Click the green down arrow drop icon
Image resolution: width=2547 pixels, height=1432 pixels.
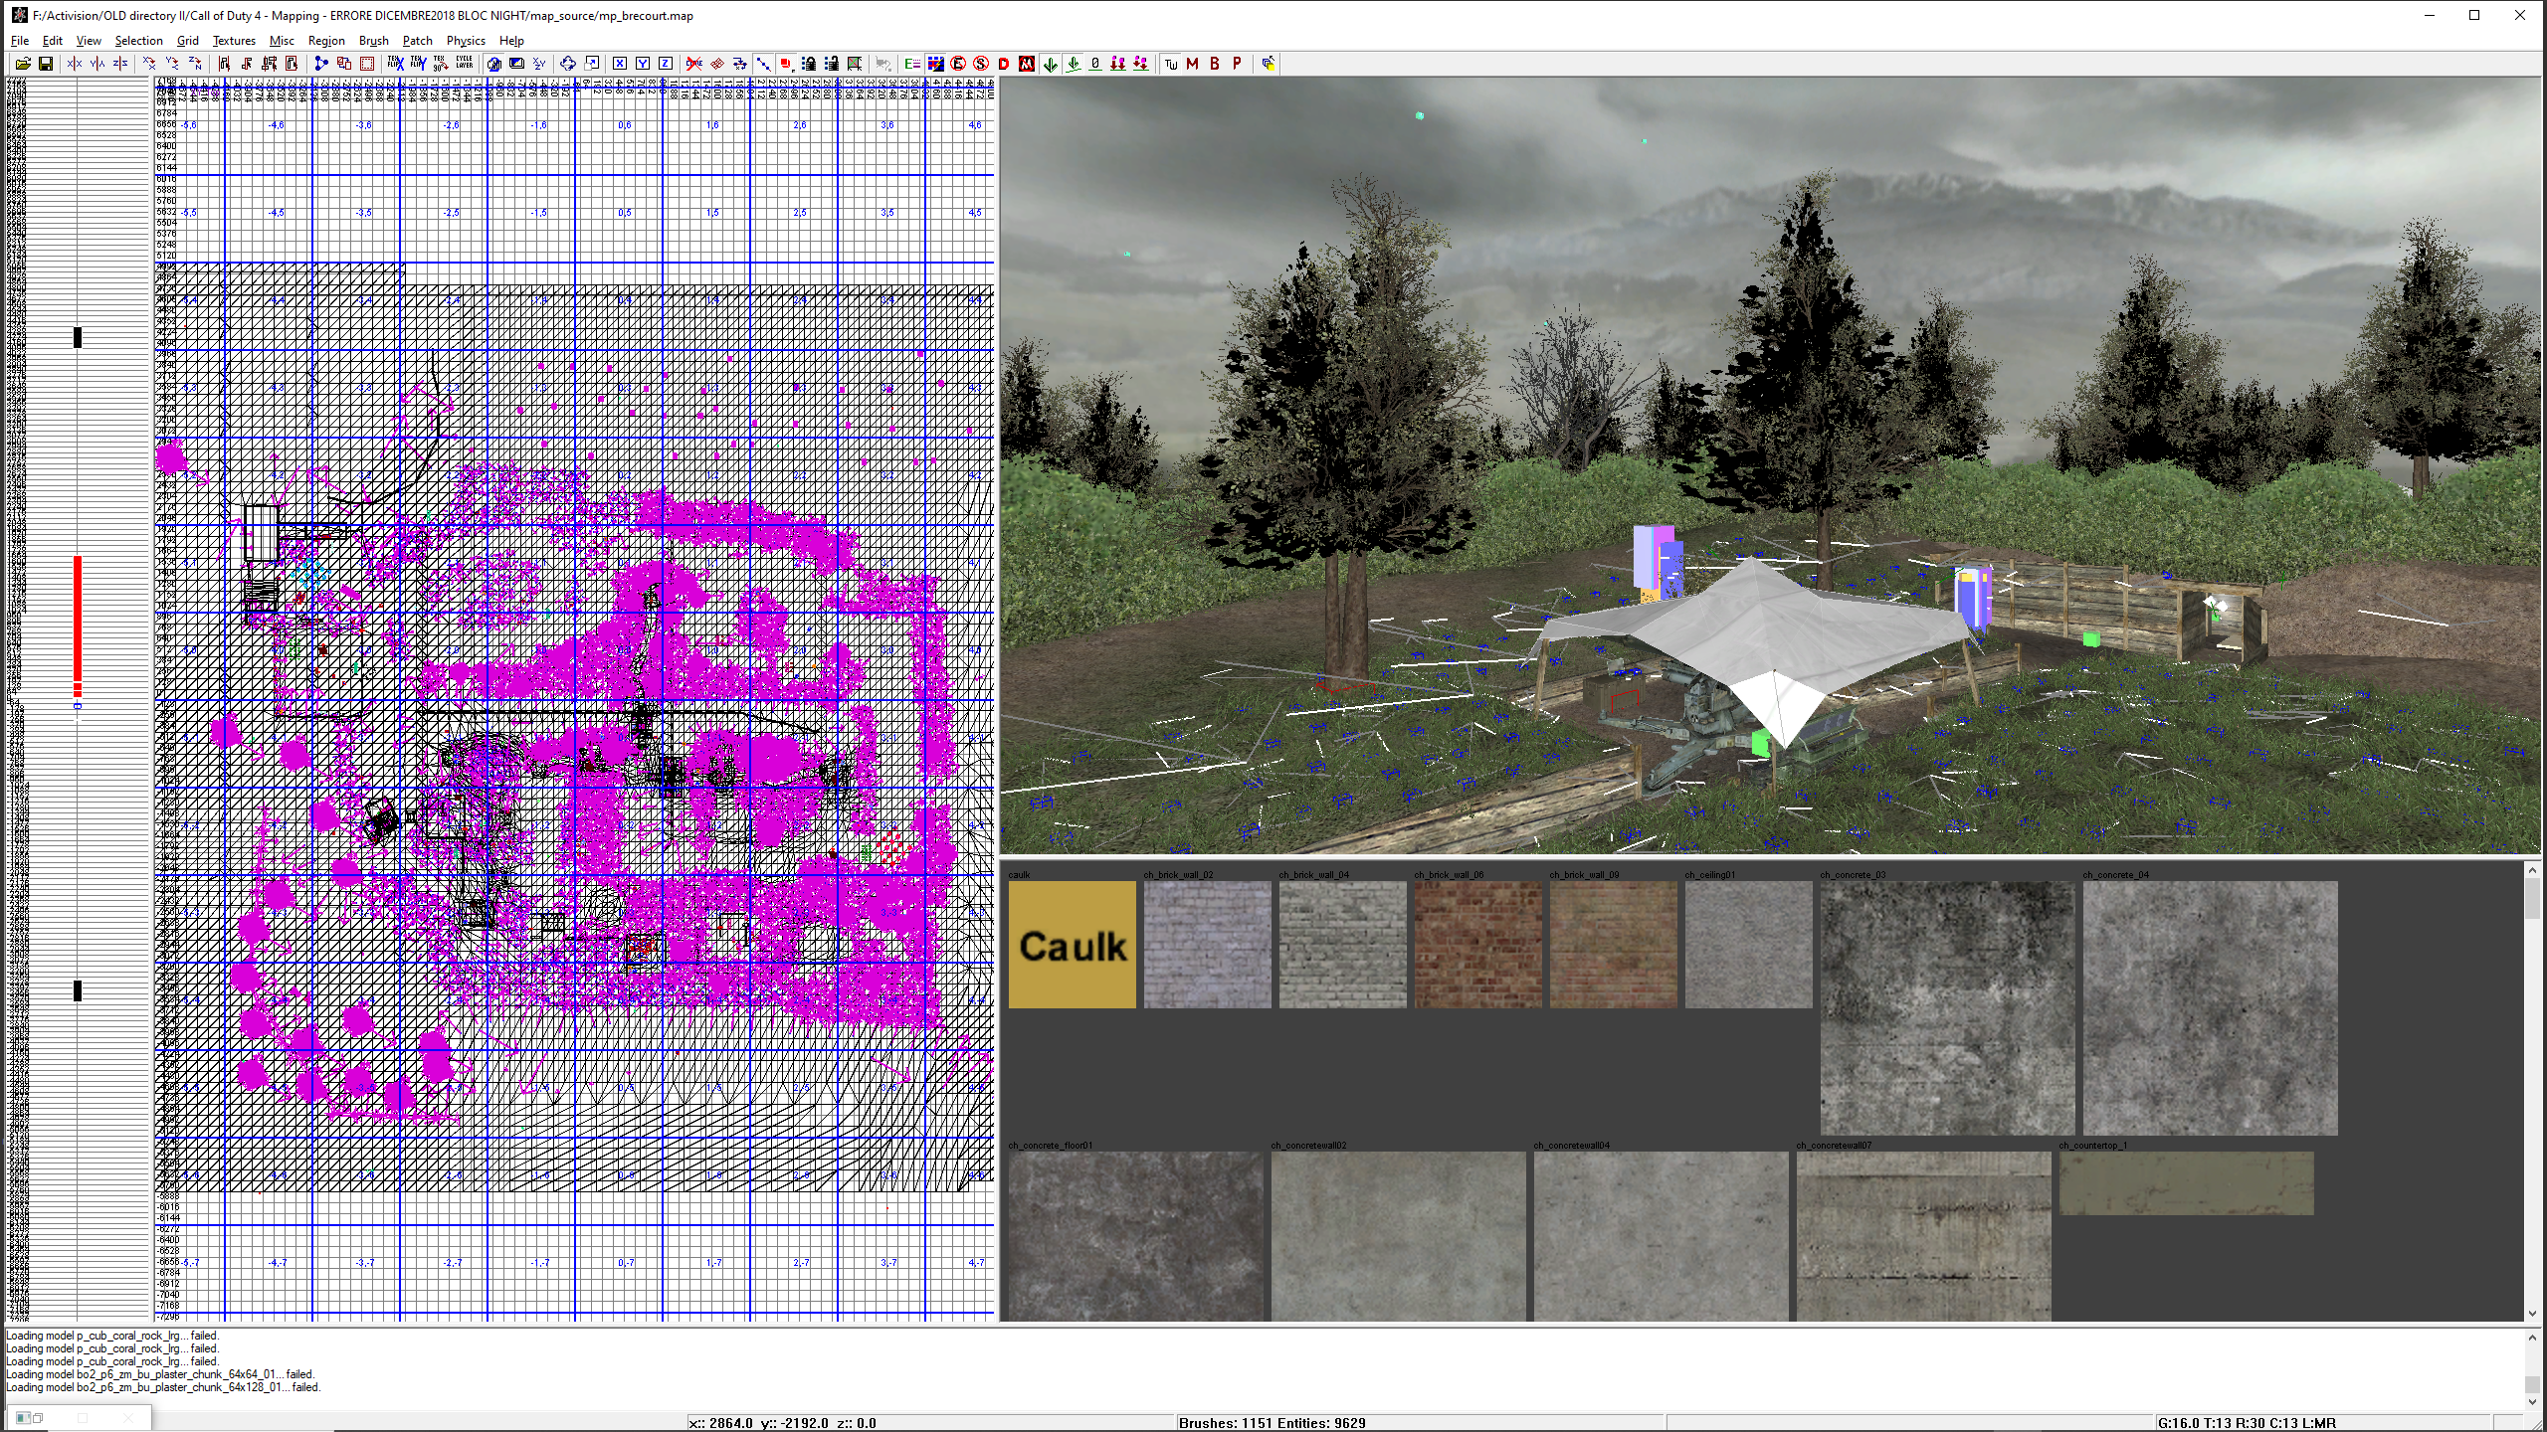click(1050, 64)
